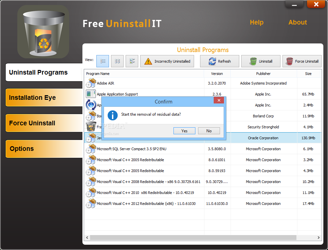
Task: Click the Adobe AIR installer icon
Action: pos(91,83)
